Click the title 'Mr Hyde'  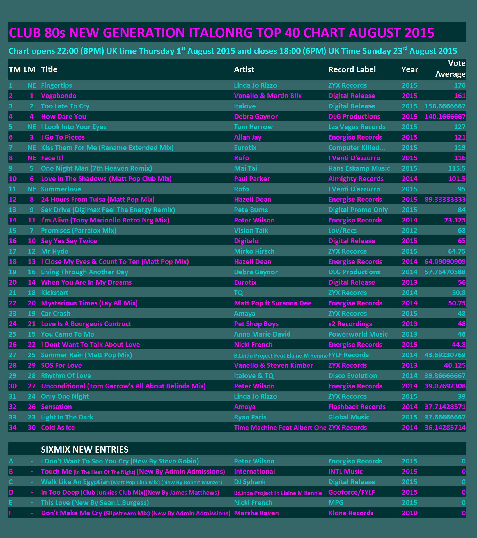[x=54, y=251]
